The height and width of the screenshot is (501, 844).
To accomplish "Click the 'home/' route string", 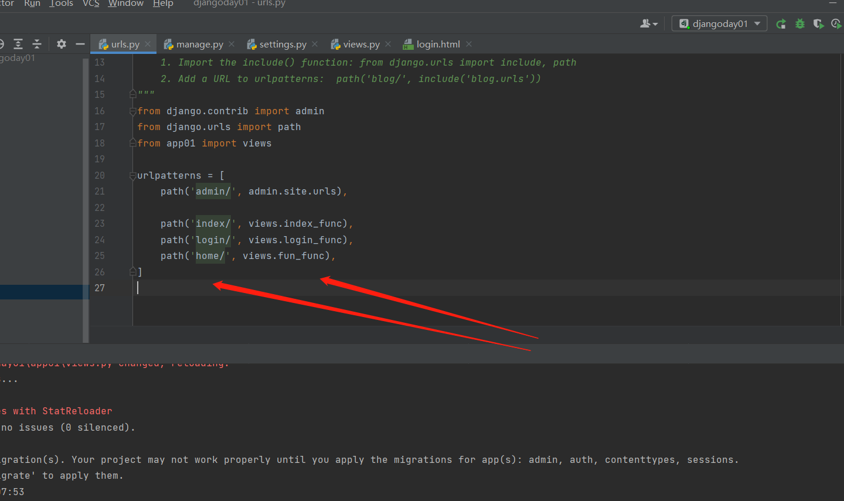I will tap(210, 256).
